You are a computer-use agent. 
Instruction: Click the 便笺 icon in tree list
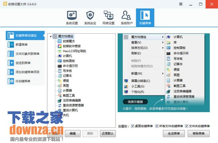[60, 81]
